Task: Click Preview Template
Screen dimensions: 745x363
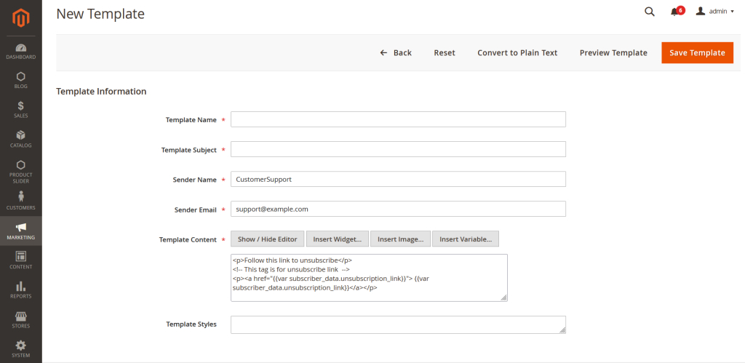Action: click(613, 52)
